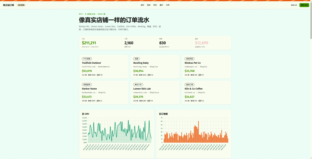Image resolution: width=312 pixels, height=159 pixels.
Task: Click the GMV total $211,211
Action: point(89,43)
